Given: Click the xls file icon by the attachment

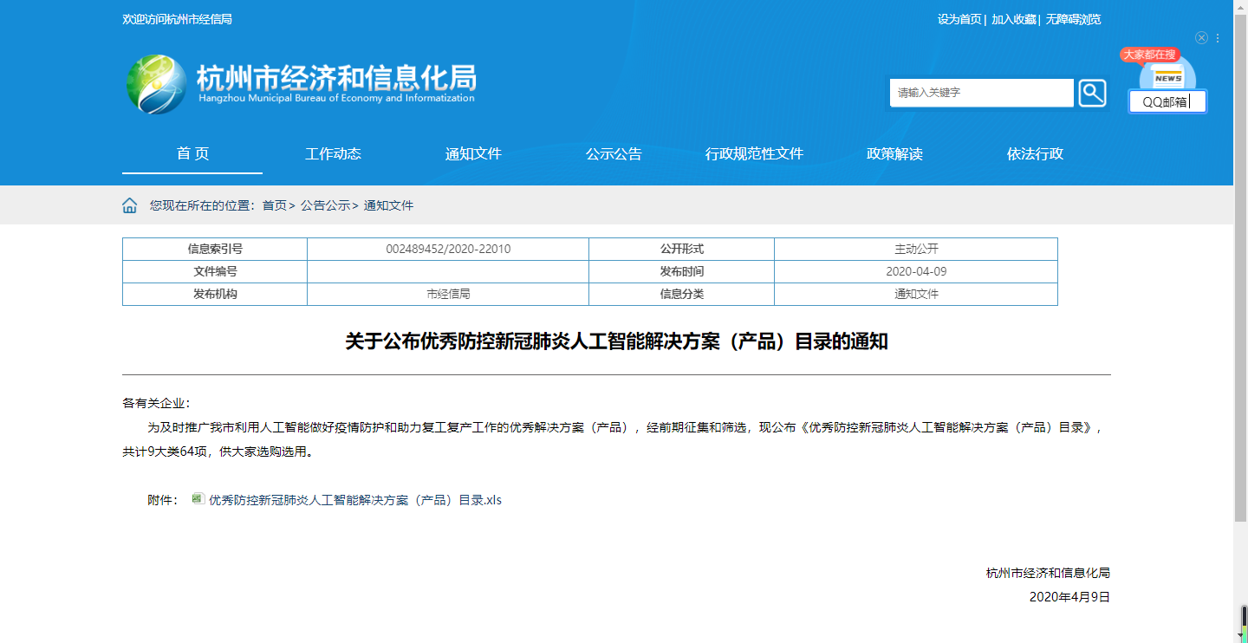Looking at the screenshot, I should click(x=198, y=499).
